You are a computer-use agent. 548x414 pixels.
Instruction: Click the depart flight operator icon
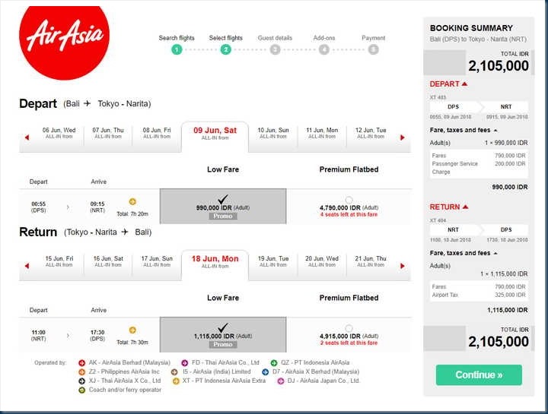tap(132, 202)
